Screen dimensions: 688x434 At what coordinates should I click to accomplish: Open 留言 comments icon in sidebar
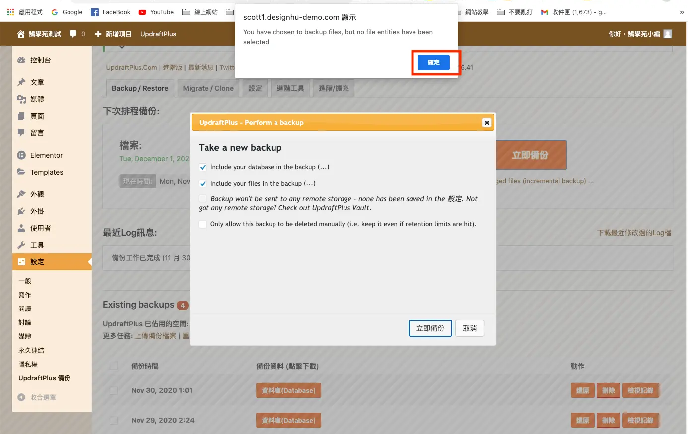click(x=21, y=133)
